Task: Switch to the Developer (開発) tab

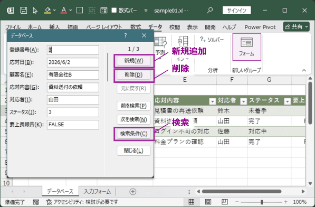Action: tap(210, 27)
